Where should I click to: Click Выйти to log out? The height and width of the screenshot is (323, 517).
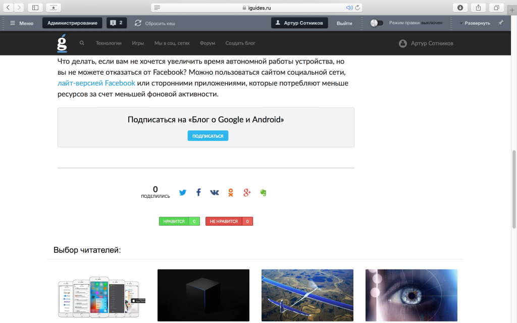(344, 23)
